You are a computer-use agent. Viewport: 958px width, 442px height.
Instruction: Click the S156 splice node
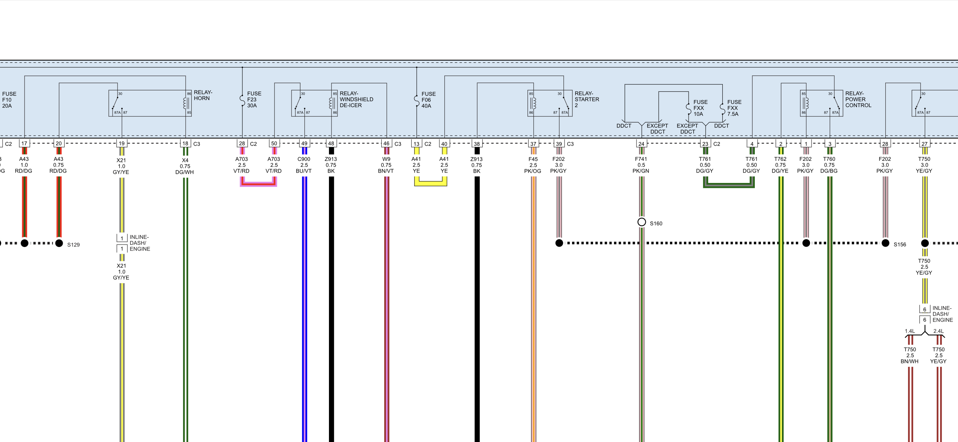click(x=886, y=243)
